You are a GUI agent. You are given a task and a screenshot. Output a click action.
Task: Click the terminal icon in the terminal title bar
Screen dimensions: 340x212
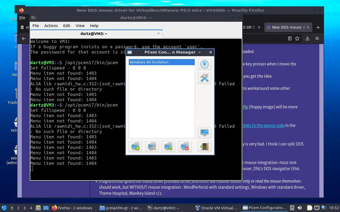pyautogui.click(x=33, y=18)
